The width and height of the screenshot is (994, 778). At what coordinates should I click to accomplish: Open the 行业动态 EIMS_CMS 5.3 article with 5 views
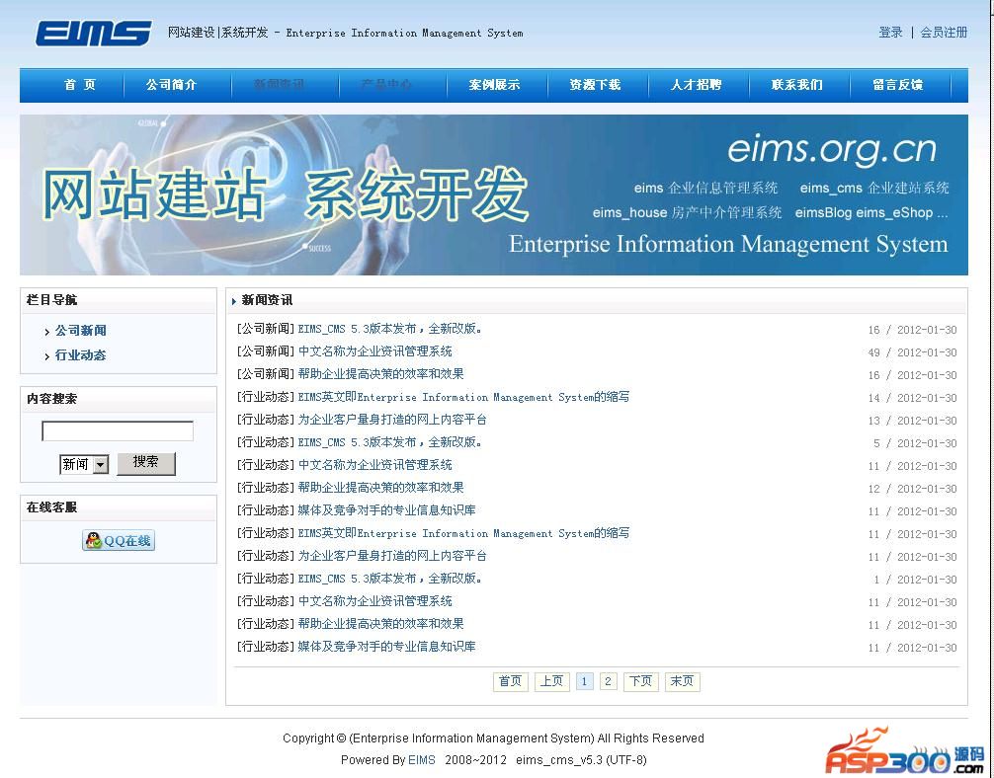(x=390, y=442)
